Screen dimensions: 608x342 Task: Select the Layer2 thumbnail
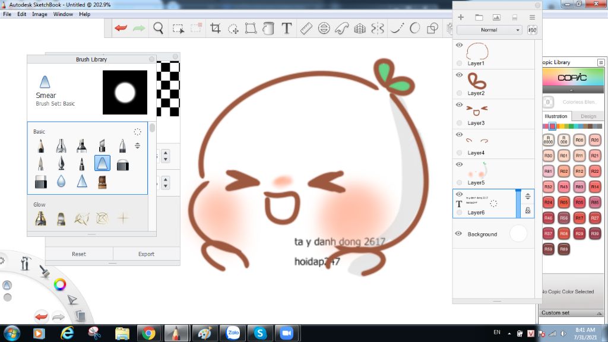pyautogui.click(x=477, y=81)
